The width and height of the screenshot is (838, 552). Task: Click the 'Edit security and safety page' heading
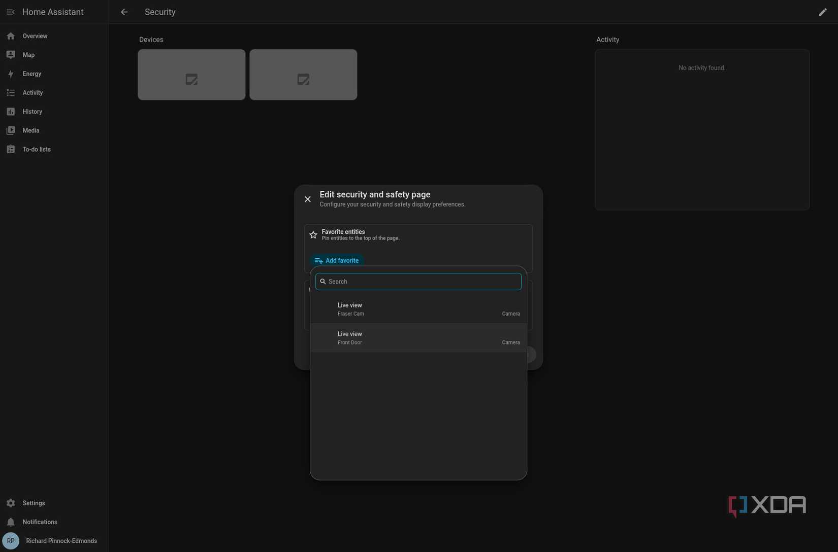[x=375, y=195]
